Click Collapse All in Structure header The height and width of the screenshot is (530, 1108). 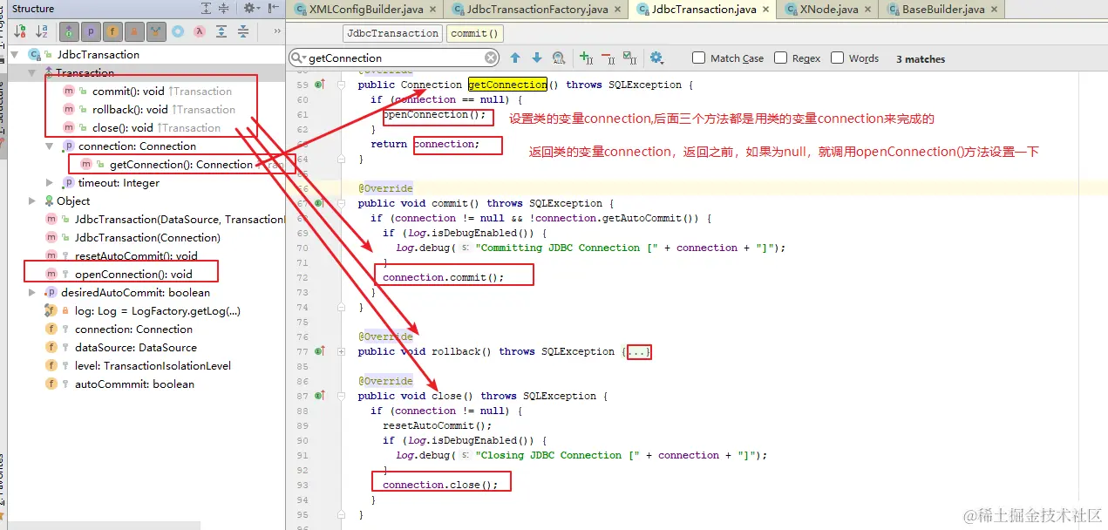[x=224, y=9]
